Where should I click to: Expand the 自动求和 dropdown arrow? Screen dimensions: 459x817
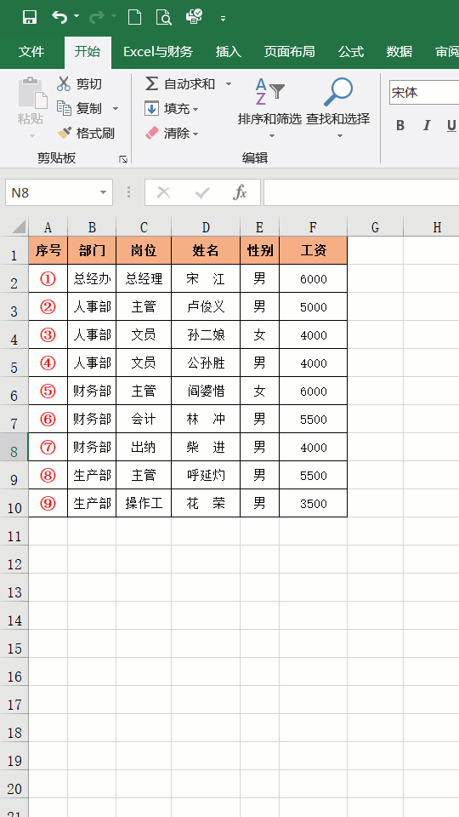click(228, 83)
